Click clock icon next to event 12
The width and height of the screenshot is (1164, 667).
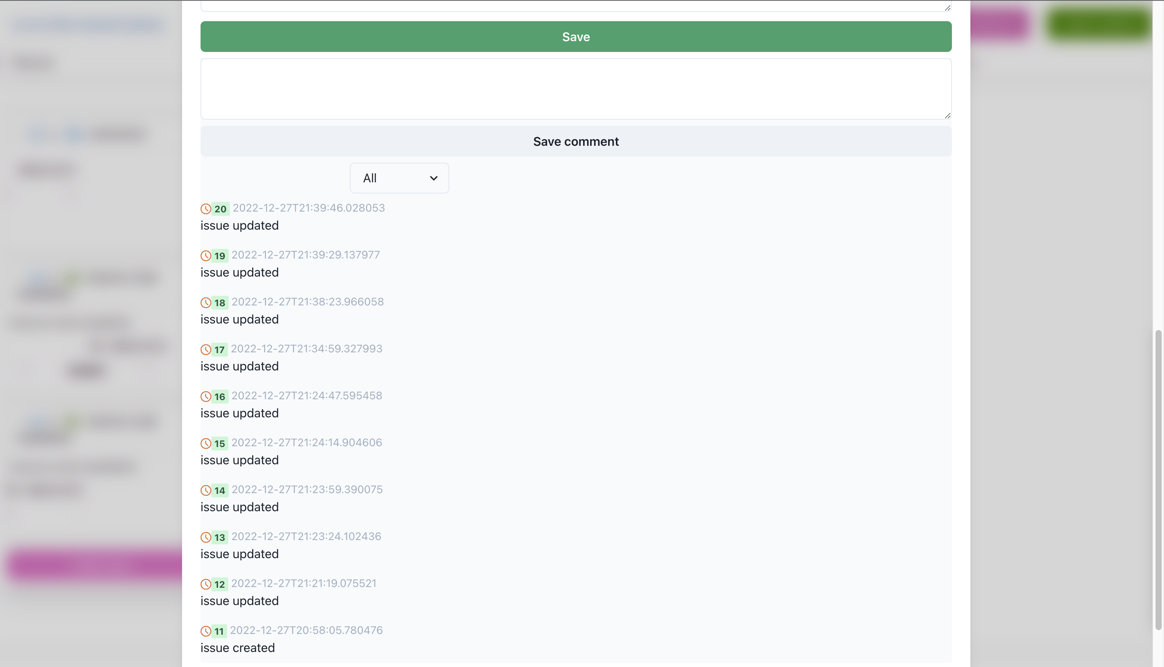tap(206, 585)
